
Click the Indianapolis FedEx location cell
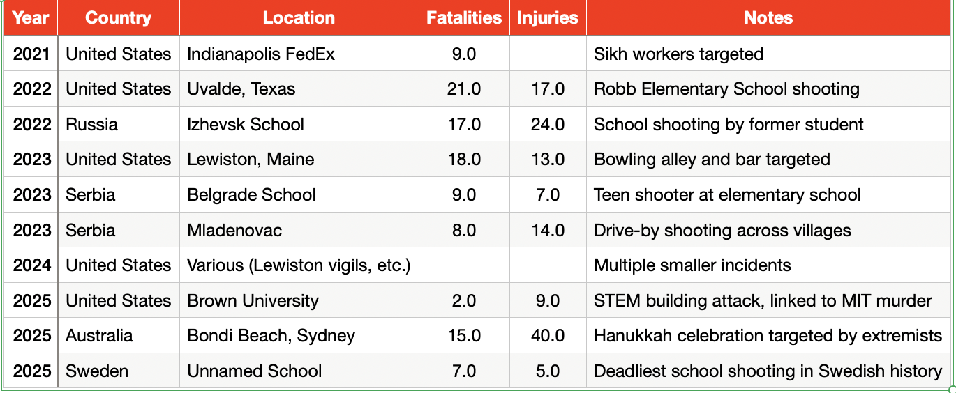[261, 54]
